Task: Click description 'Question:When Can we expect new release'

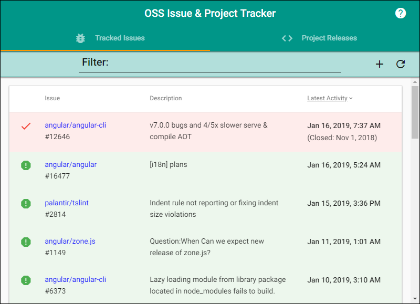Action: (x=207, y=247)
